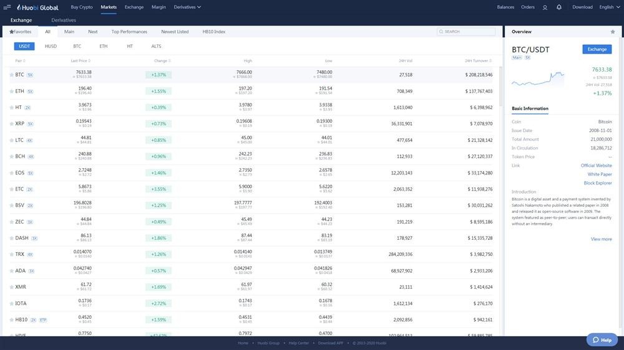The width and height of the screenshot is (624, 350).
Task: Sort the list by Last Price column
Action: (x=80, y=61)
